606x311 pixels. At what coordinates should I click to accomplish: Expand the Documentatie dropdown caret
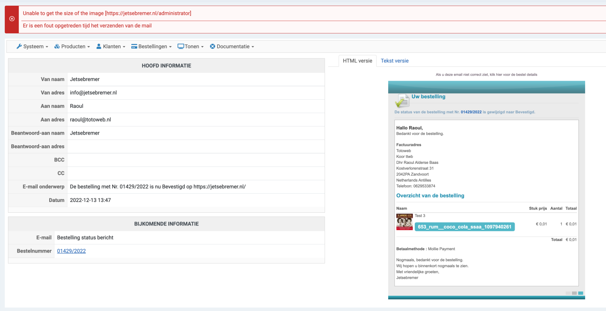(x=253, y=47)
